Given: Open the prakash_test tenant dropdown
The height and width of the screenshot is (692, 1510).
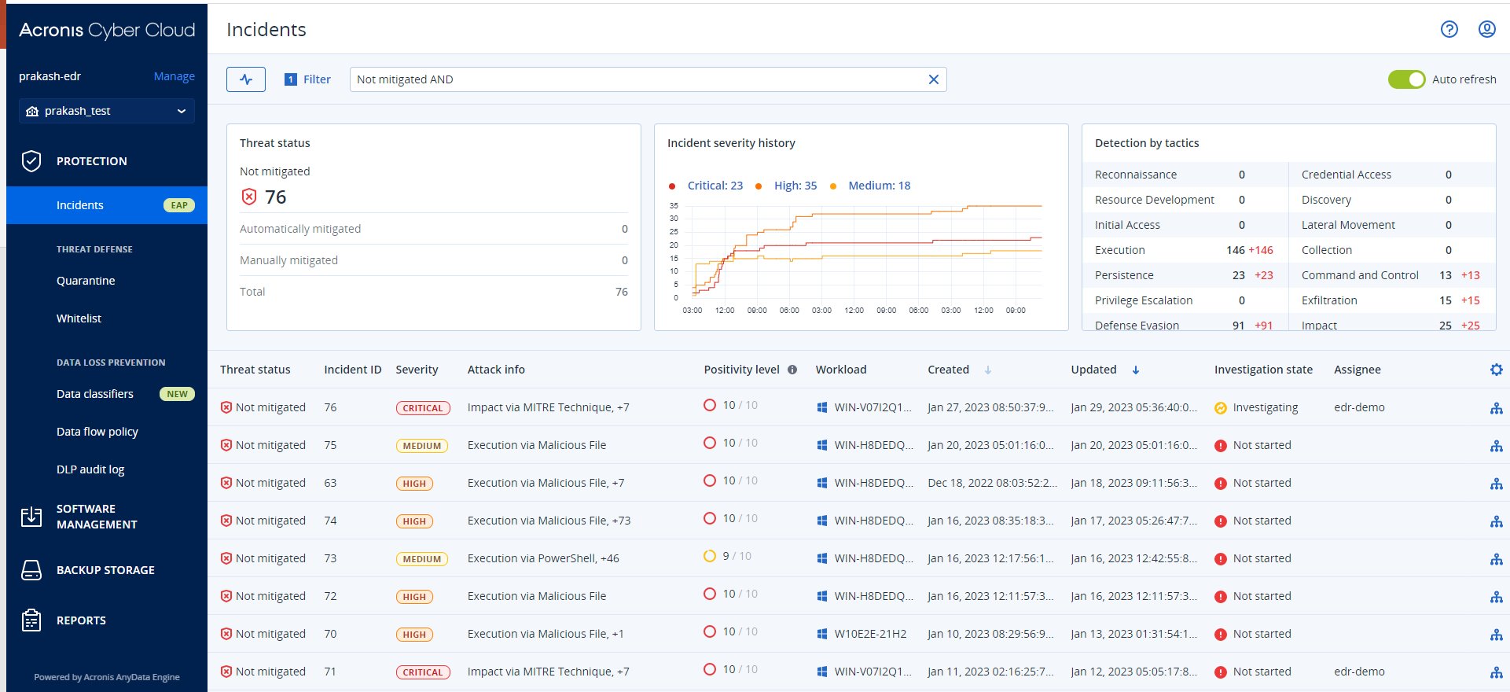Looking at the screenshot, I should pyautogui.click(x=107, y=111).
